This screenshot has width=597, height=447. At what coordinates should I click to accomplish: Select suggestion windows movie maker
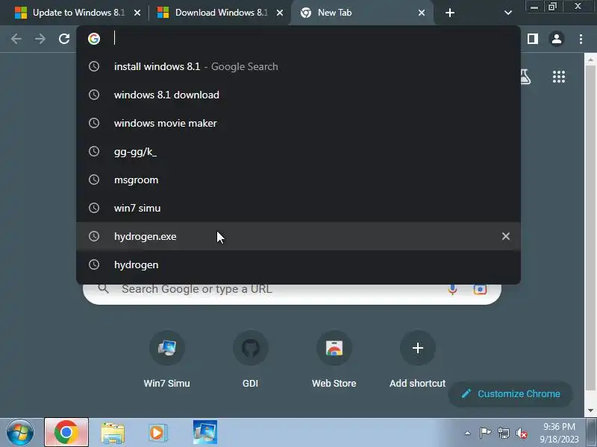pos(298,123)
